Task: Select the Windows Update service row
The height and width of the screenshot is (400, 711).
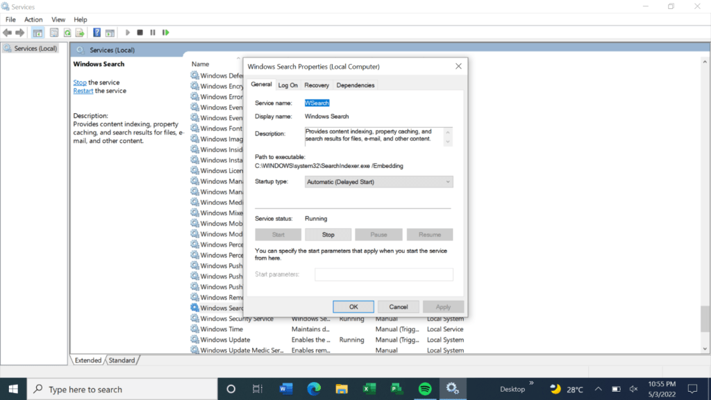Action: 225,340
